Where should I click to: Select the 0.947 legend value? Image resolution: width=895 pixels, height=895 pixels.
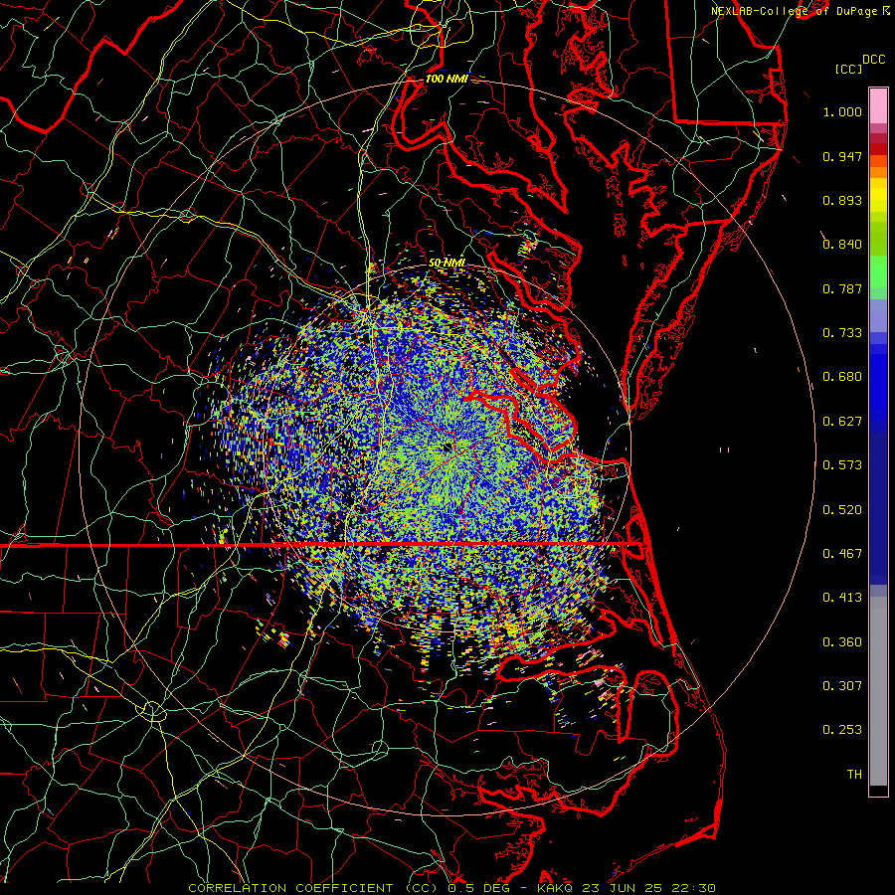842,156
